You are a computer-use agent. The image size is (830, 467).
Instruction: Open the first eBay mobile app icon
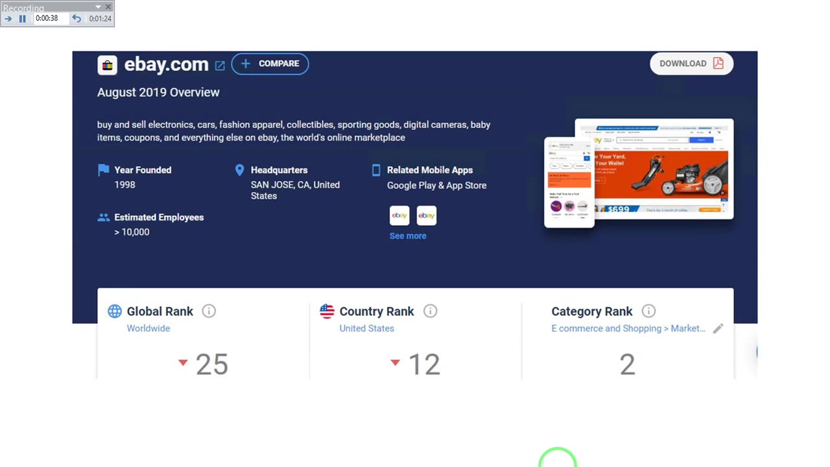point(399,215)
